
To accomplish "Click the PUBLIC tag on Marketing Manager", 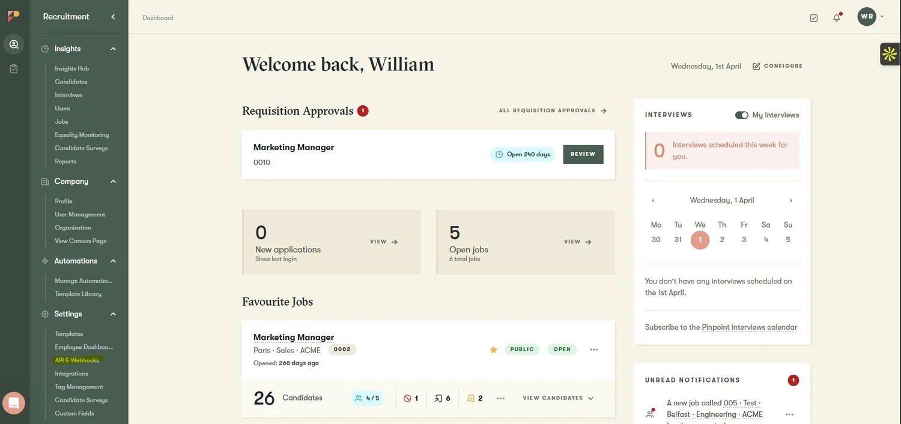I will pos(522,350).
